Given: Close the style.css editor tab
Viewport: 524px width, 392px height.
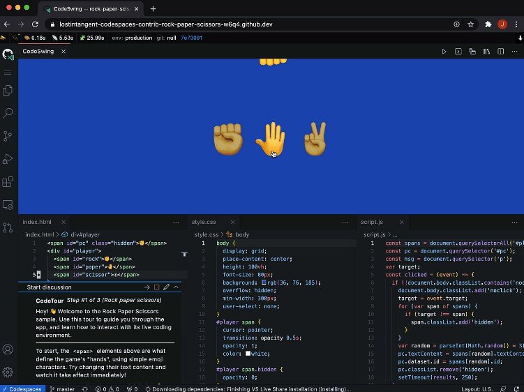Looking at the screenshot, I should click(232, 223).
